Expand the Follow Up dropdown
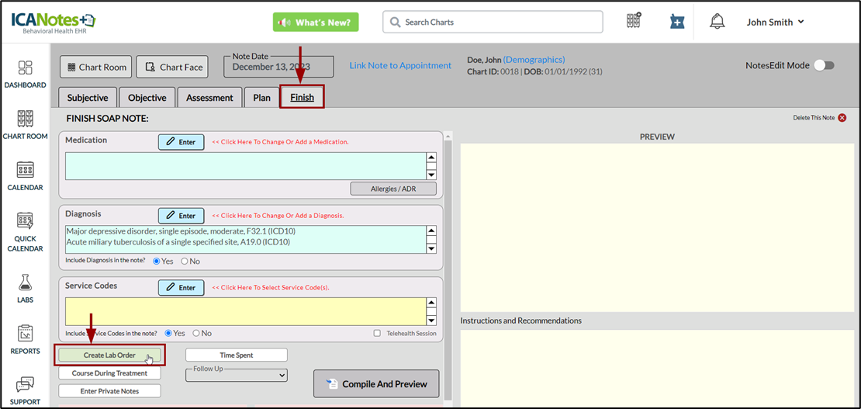This screenshot has height=409, width=861. click(x=237, y=376)
